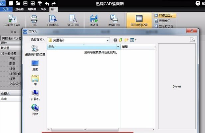
Task: Create a new folder in dialog
Action: point(126,40)
